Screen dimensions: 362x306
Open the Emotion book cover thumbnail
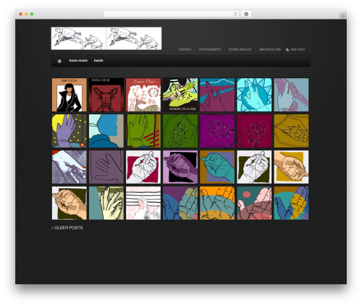click(x=70, y=95)
